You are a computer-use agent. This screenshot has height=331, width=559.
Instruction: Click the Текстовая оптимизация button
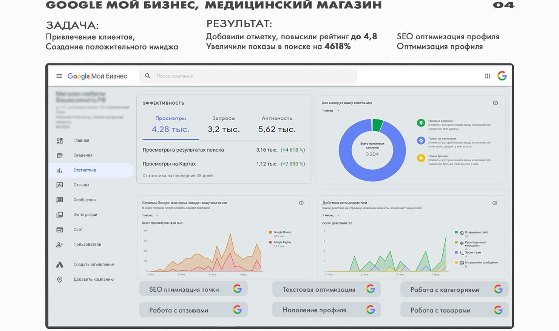326,289
